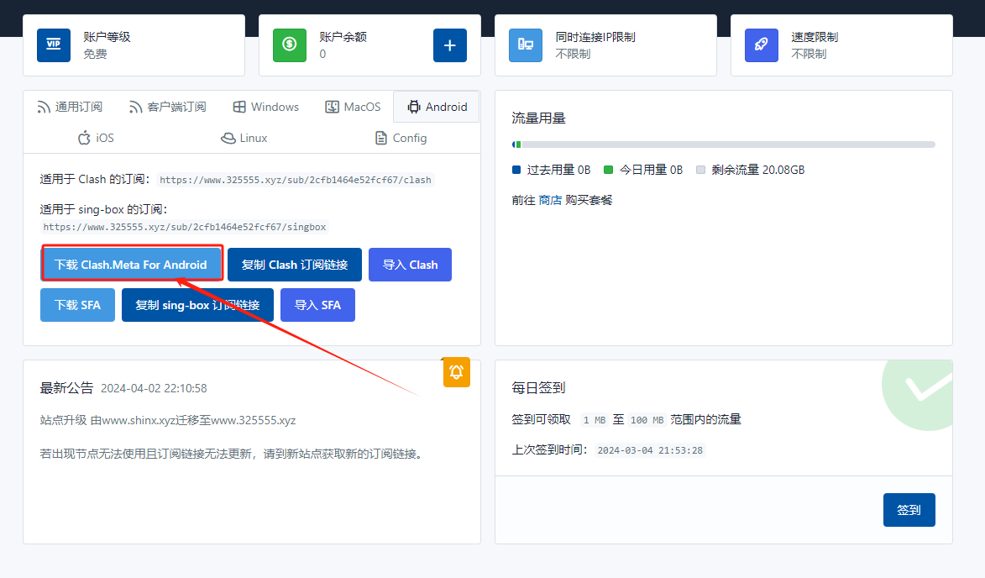Click the Clash subscription URL
985x578 pixels.
tap(296, 180)
